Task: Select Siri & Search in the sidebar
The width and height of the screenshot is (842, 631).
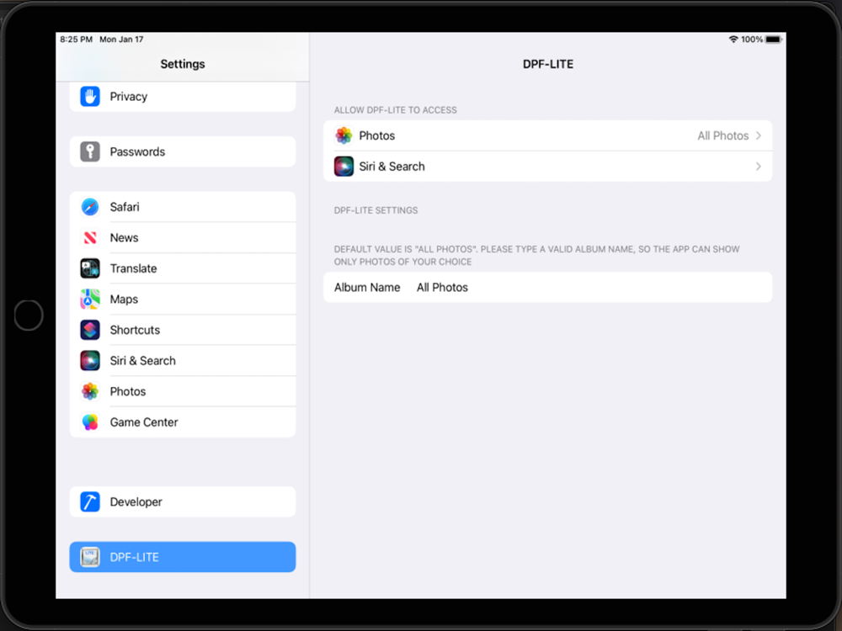Action: pyautogui.click(x=183, y=361)
